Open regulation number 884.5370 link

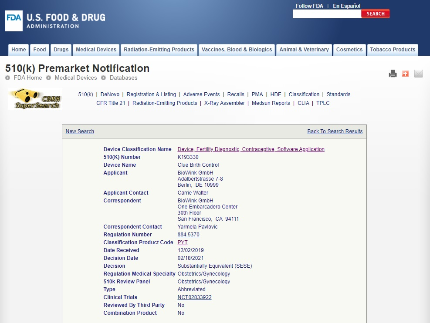[188, 235]
